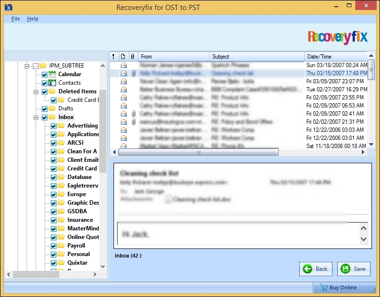380x297 pixels.
Task: Click the Save button
Action: [353, 269]
